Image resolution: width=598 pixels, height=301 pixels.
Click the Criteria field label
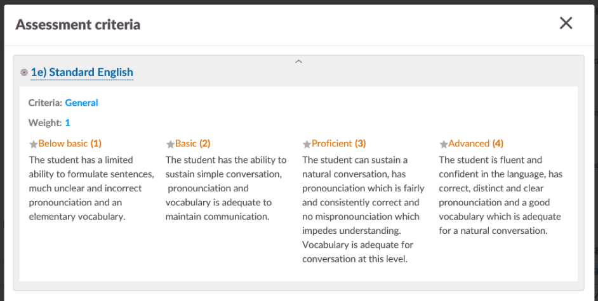pos(45,103)
